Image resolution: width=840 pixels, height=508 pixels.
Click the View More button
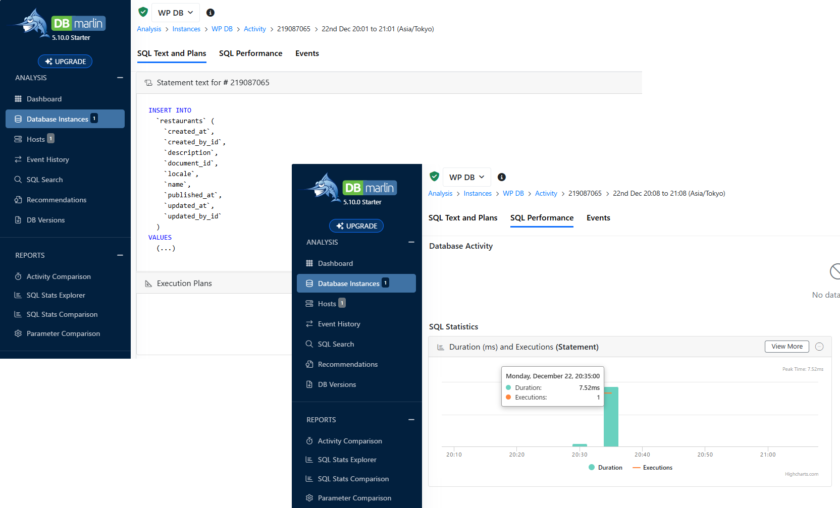787,347
